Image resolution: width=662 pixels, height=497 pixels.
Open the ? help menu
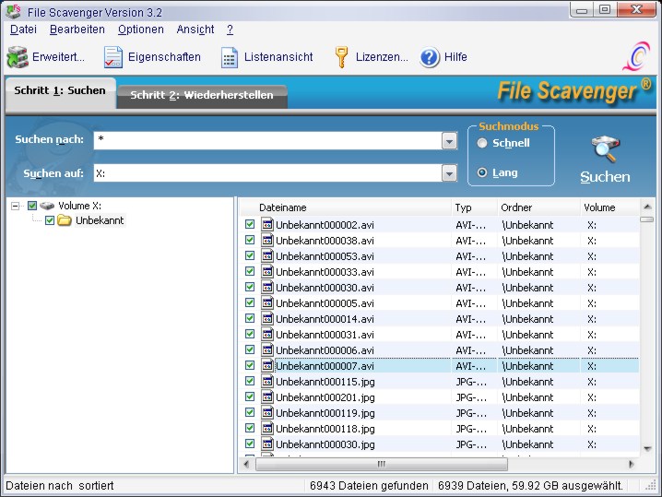point(230,30)
